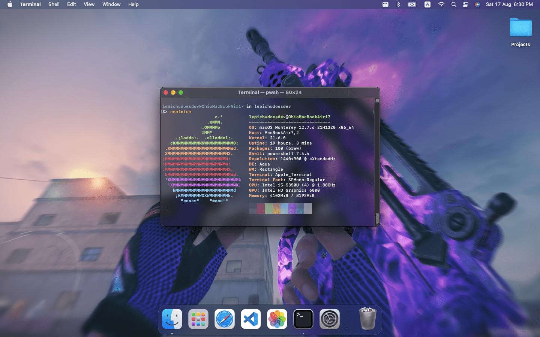This screenshot has width=540, height=337.
Task: Open Spotlight search from the menu bar
Action: click(454, 4)
